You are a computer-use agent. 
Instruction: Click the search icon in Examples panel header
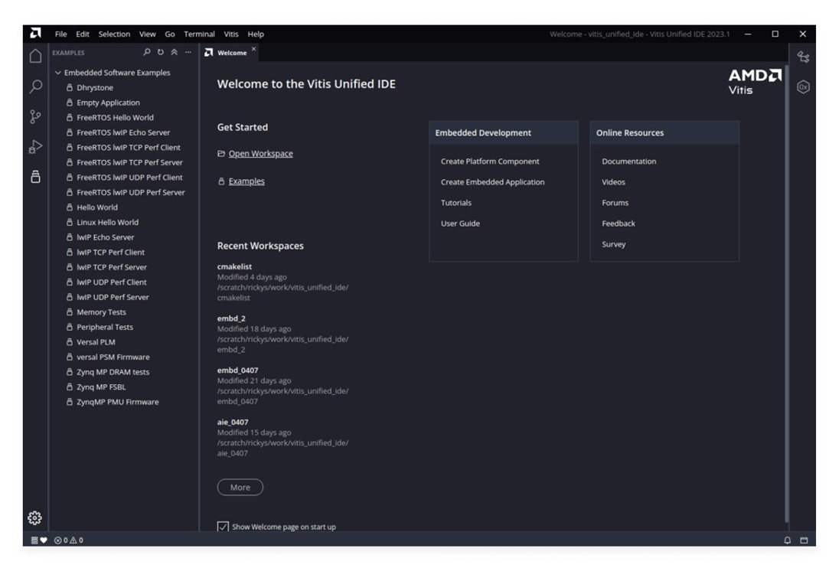pyautogui.click(x=147, y=52)
